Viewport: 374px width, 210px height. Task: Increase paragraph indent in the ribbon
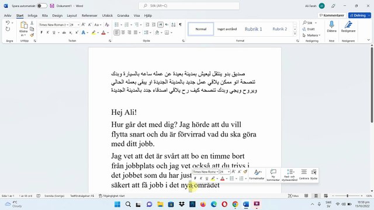pos(154,24)
